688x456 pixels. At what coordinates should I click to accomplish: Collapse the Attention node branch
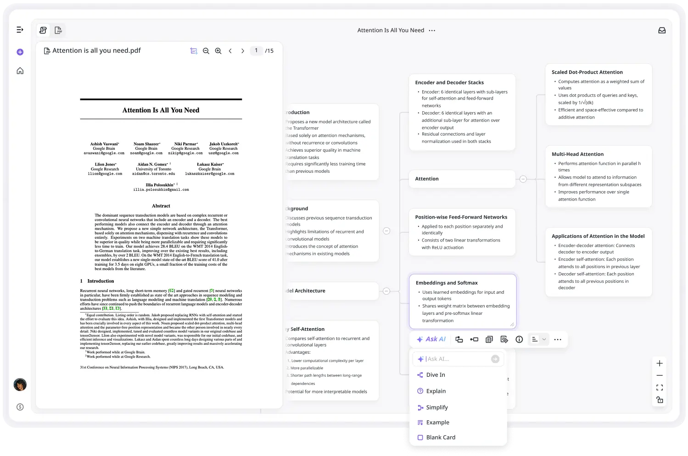click(x=523, y=179)
